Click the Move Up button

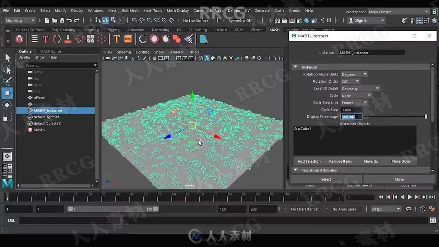pyautogui.click(x=371, y=161)
